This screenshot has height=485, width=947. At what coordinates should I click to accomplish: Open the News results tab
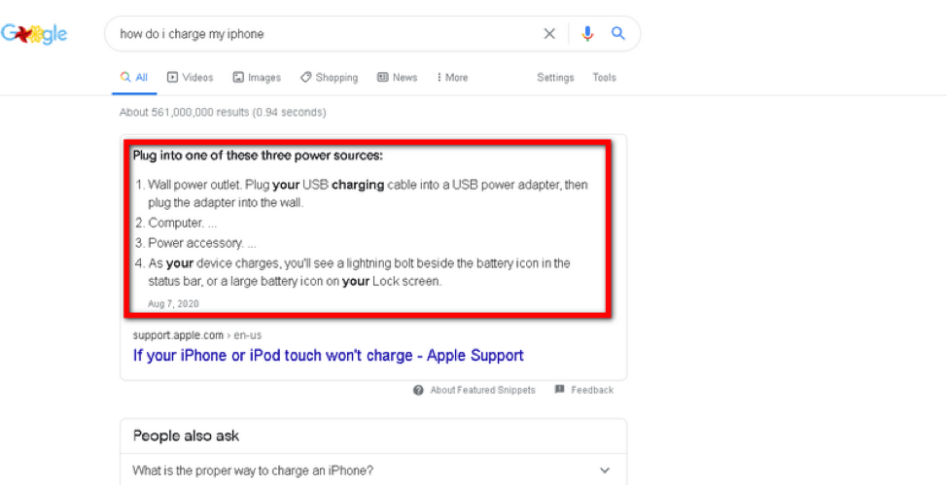point(397,78)
